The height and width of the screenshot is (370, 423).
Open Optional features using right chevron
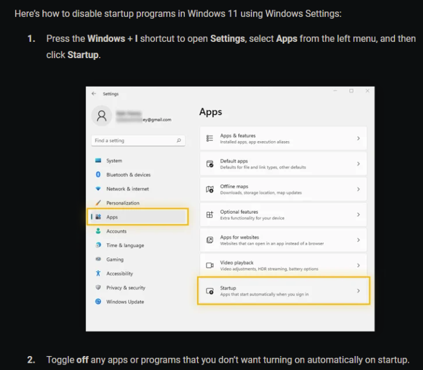358,214
